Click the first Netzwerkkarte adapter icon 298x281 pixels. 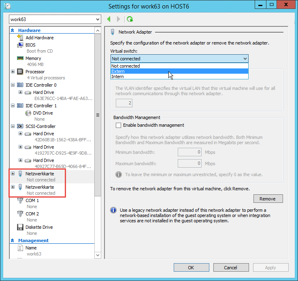point(20,174)
